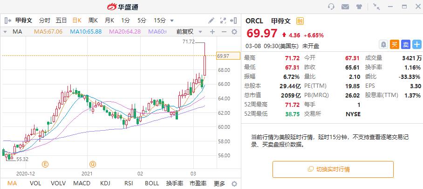
Task: Expand the MA indicator dropdown arrow
Action: click(x=5, y=32)
